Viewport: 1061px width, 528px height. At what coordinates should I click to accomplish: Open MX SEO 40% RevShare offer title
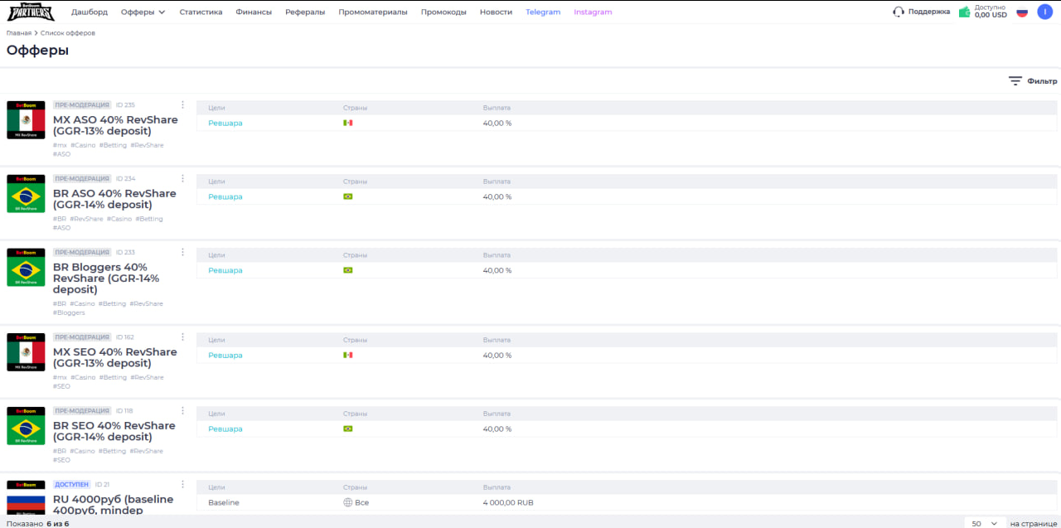point(114,357)
